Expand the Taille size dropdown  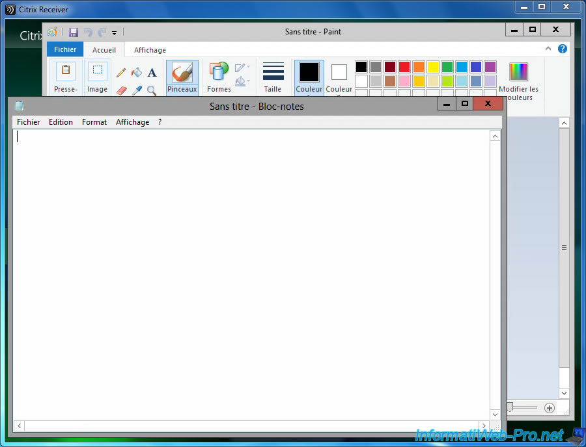pyautogui.click(x=273, y=77)
